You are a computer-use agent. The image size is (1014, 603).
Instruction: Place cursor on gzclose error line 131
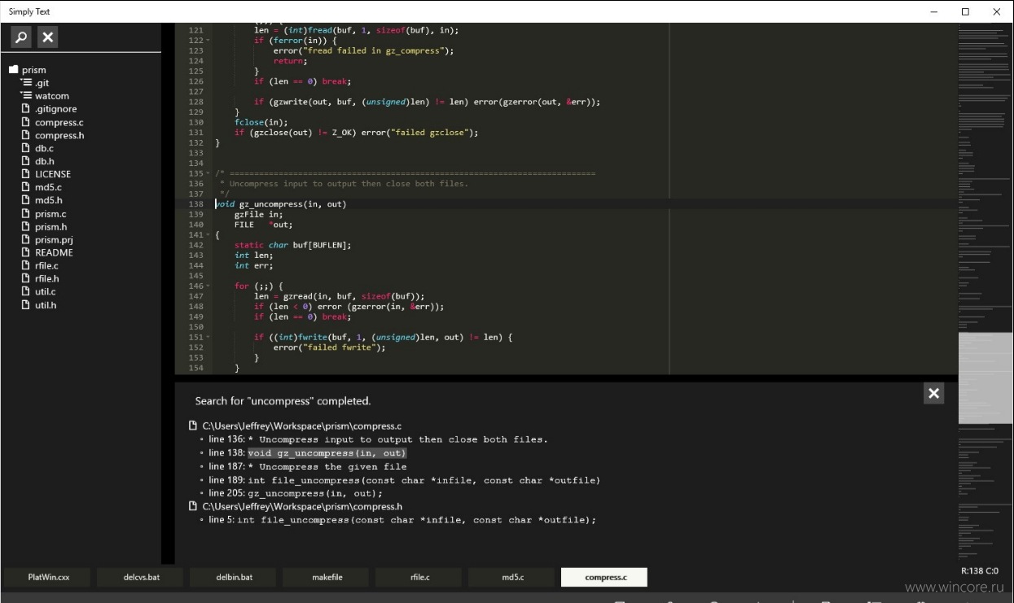click(356, 133)
